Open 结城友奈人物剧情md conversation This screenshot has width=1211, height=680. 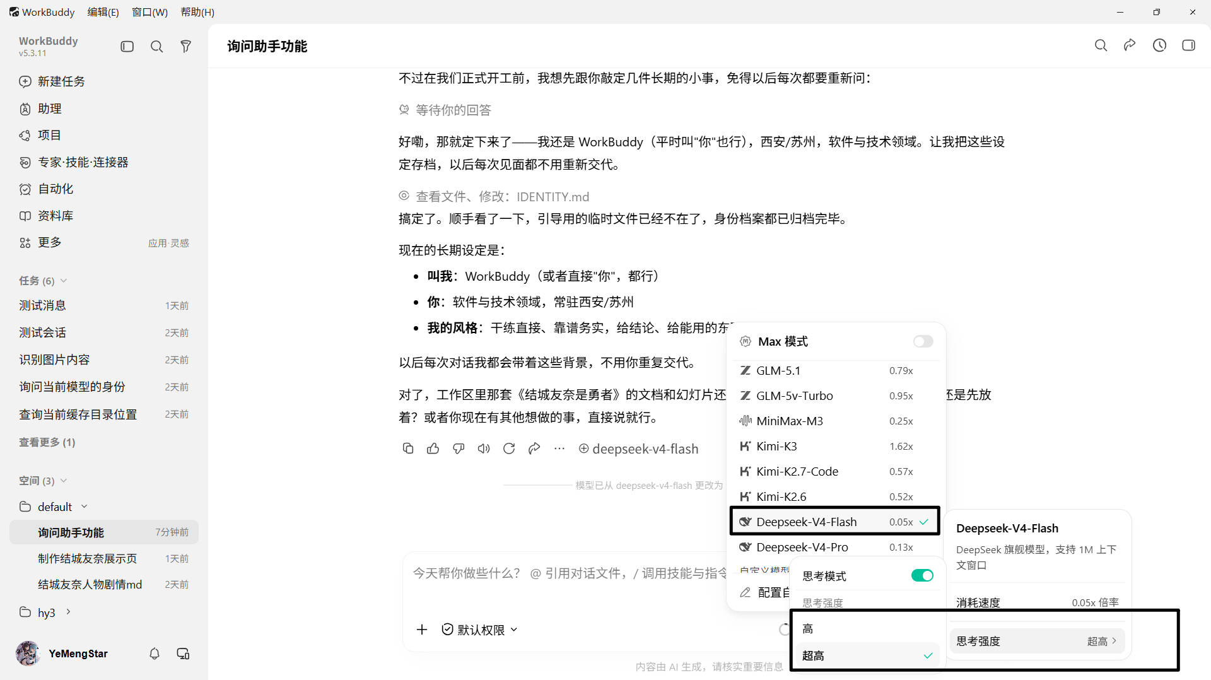tap(104, 584)
